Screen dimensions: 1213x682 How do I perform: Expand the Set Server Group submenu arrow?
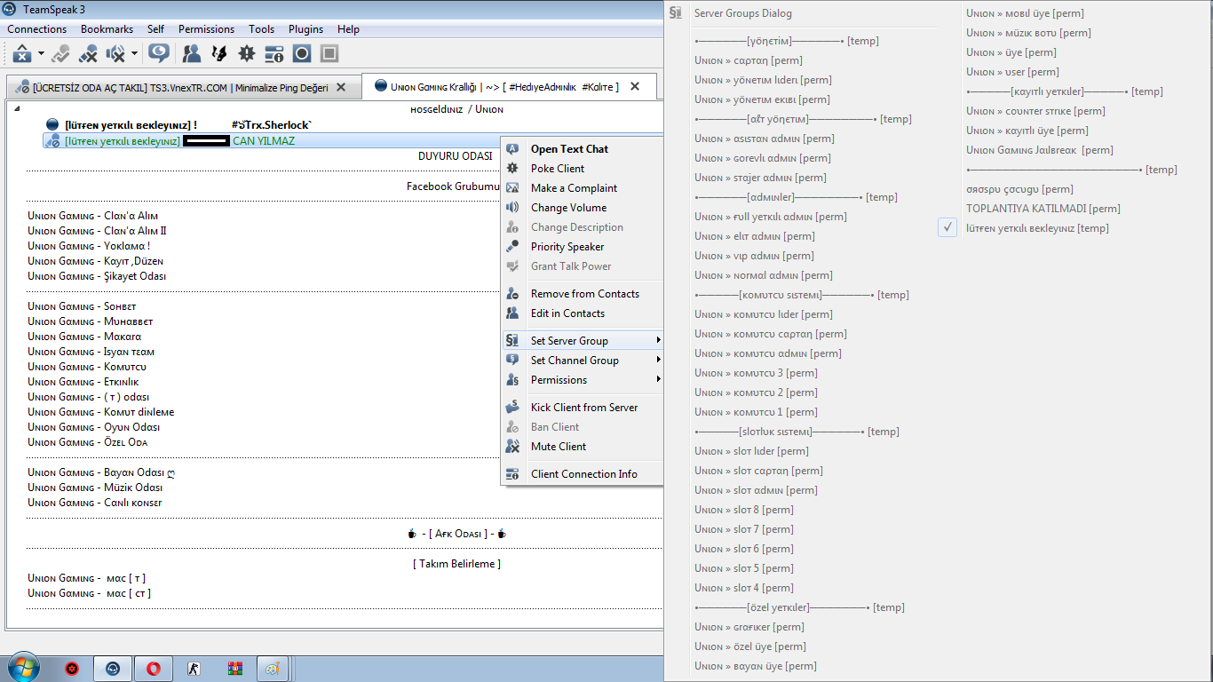[x=658, y=340]
